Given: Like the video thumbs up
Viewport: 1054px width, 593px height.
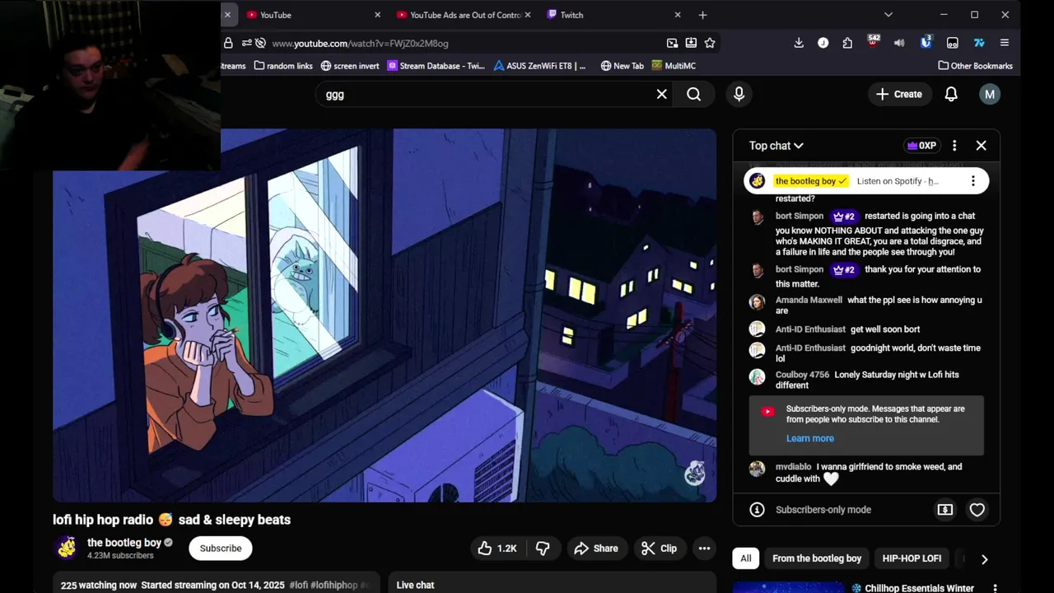Looking at the screenshot, I should coord(497,549).
